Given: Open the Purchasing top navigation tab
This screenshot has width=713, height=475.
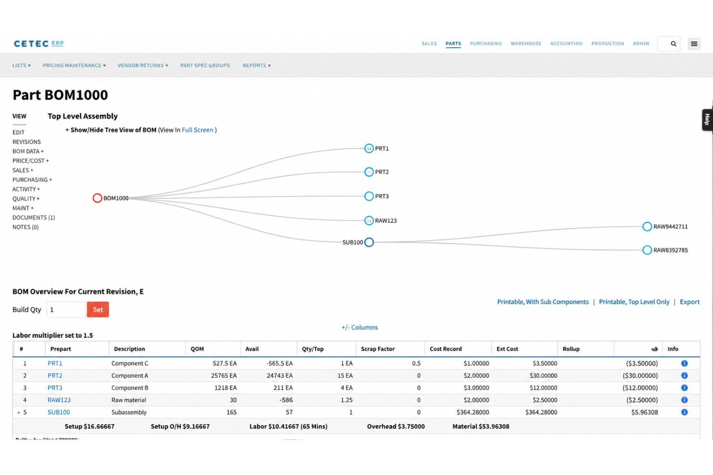Looking at the screenshot, I should [x=486, y=44].
